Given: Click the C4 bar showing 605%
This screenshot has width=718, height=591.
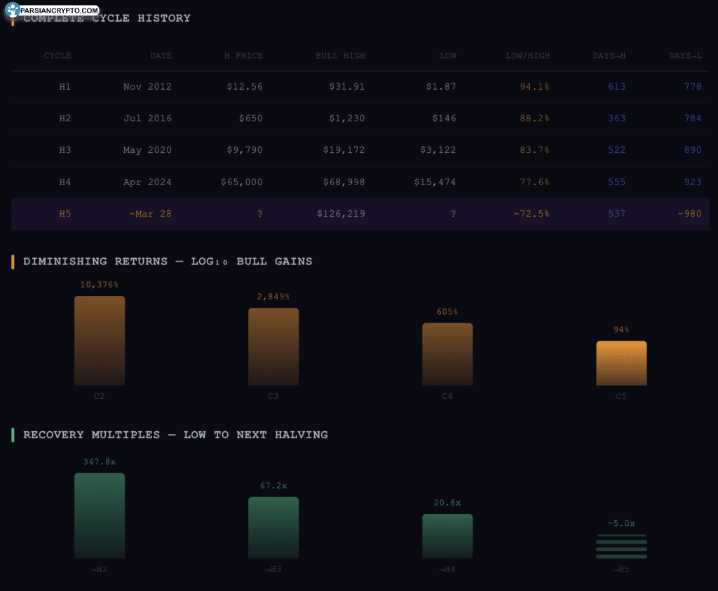Looking at the screenshot, I should coord(447,354).
